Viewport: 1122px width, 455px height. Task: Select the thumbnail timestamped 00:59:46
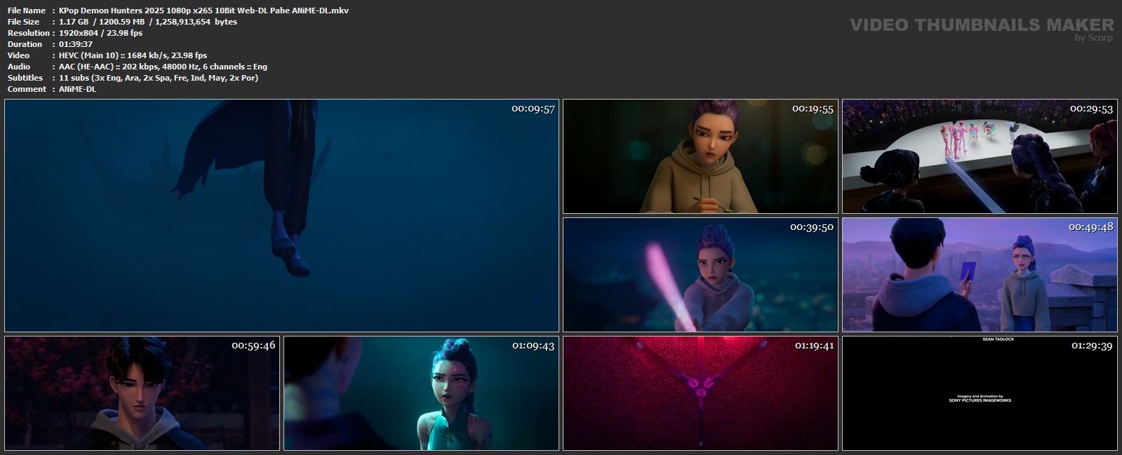(142, 393)
